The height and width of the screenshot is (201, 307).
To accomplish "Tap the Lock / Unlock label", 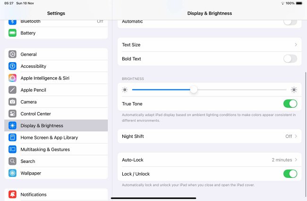I will pyautogui.click(x=136, y=174).
